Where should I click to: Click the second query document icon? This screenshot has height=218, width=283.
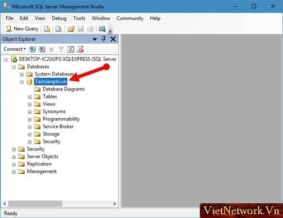click(x=58, y=29)
